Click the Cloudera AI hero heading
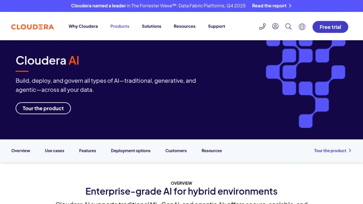The width and height of the screenshot is (363, 204). tap(47, 60)
